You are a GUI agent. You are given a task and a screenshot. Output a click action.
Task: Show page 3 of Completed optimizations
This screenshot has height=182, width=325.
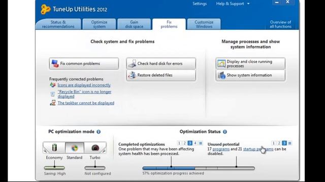(190, 143)
